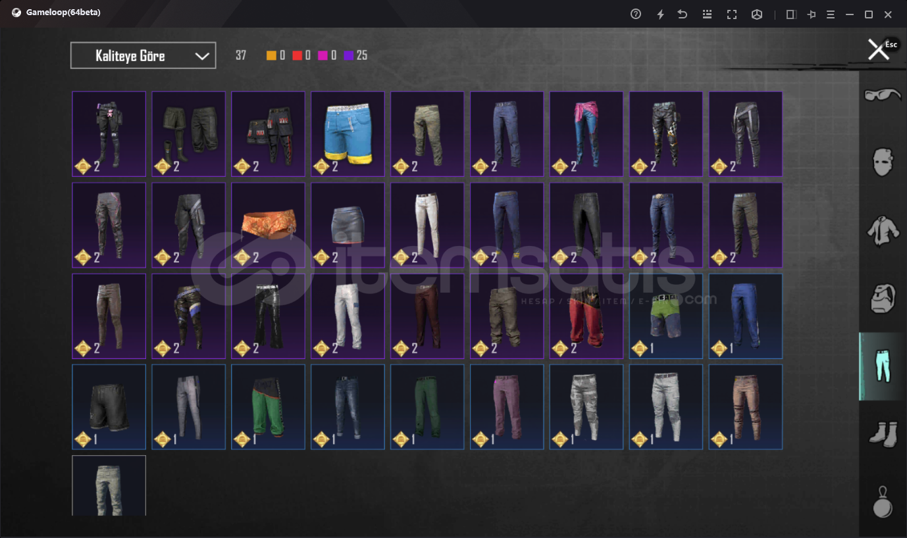Select the mauve purple pants
907x538 pixels.
(507, 407)
